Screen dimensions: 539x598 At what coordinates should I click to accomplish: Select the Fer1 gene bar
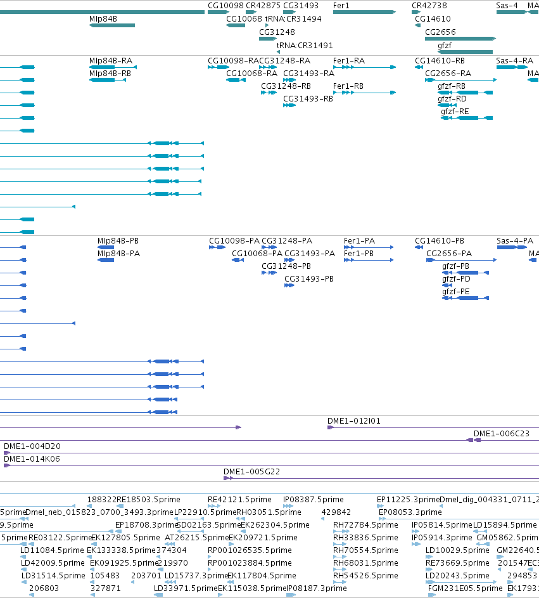pyautogui.click(x=364, y=12)
